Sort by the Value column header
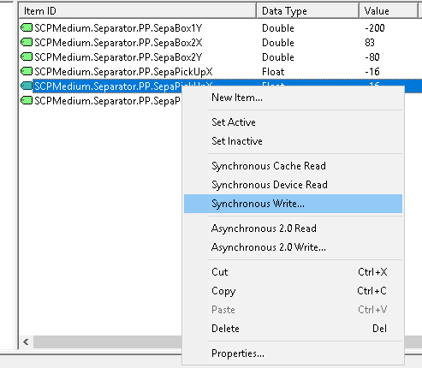This screenshot has height=368, width=422. pyautogui.click(x=388, y=11)
